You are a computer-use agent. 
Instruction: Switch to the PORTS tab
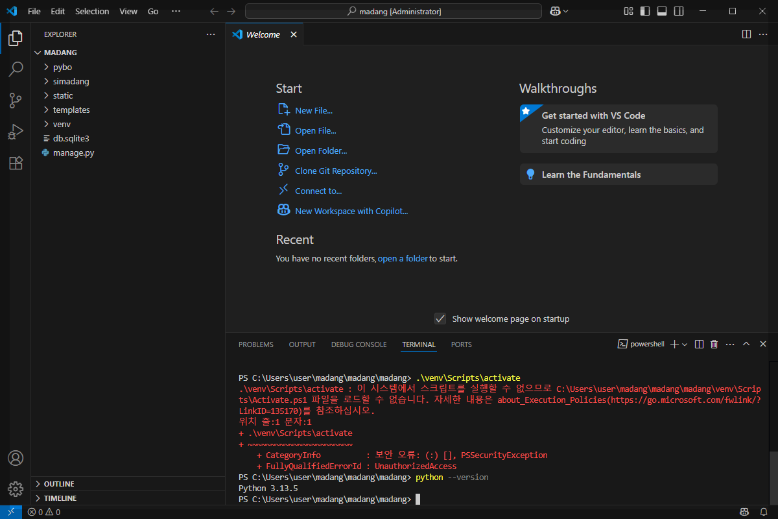[462, 344]
